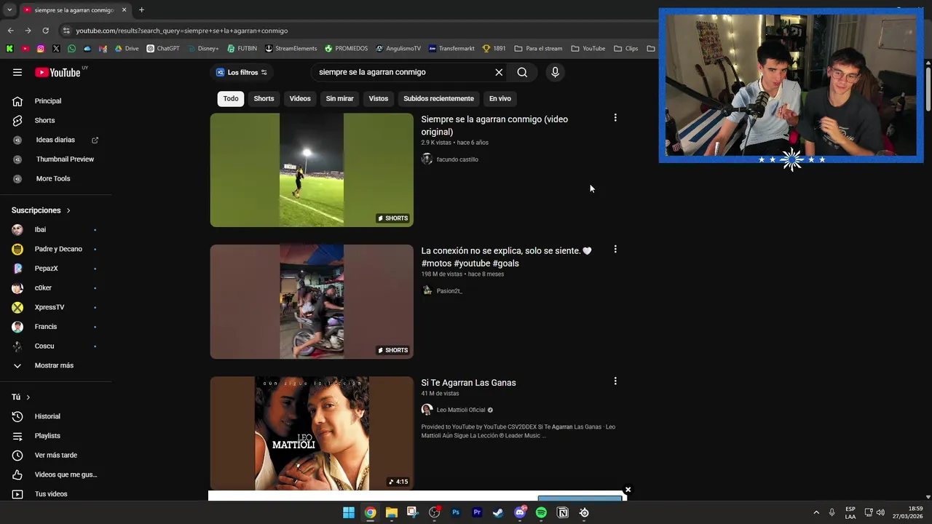Click the YouTube logo
The width and height of the screenshot is (932, 524).
[58, 72]
